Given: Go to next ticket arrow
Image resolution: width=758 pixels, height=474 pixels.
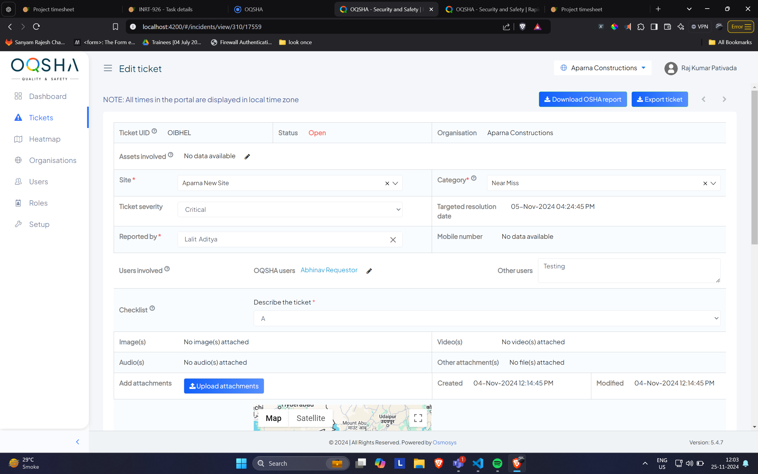Looking at the screenshot, I should 724,99.
